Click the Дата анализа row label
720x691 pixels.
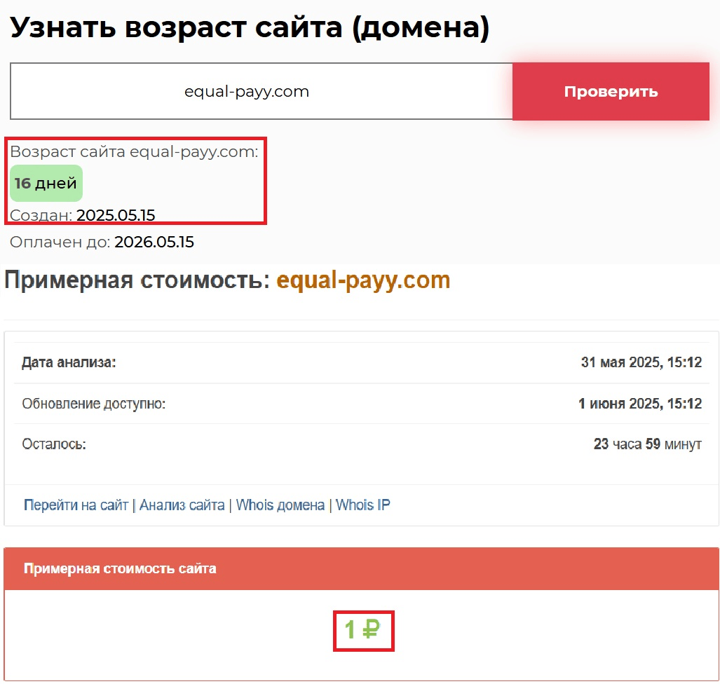pos(68,363)
